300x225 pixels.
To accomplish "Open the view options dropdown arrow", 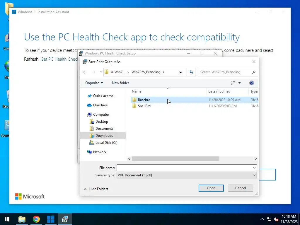I will tap(239, 83).
